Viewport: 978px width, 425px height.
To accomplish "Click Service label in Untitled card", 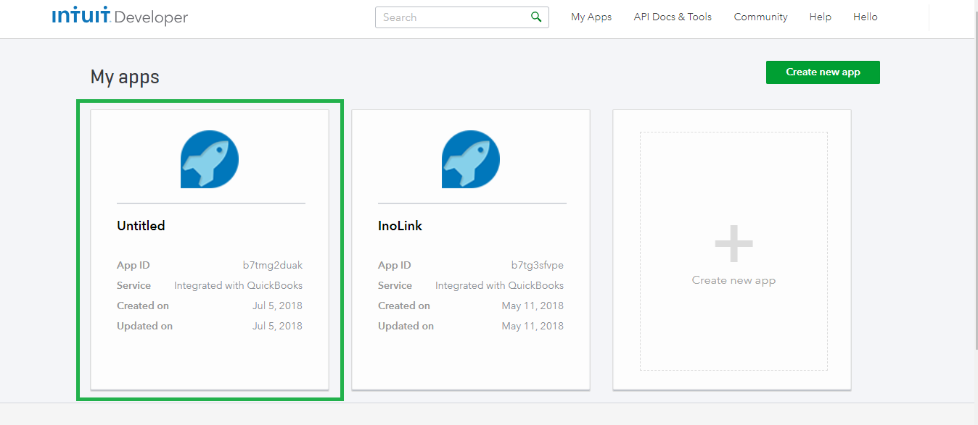I will pyautogui.click(x=133, y=285).
